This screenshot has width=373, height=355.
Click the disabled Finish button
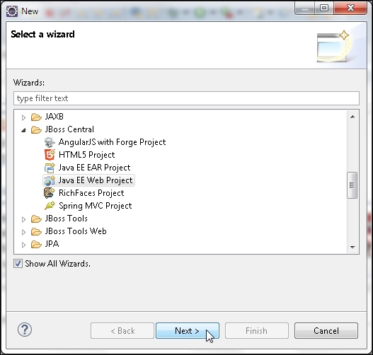click(257, 330)
